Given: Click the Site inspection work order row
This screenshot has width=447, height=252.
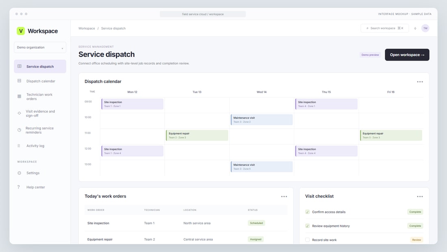Looking at the screenshot, I should [186, 223].
